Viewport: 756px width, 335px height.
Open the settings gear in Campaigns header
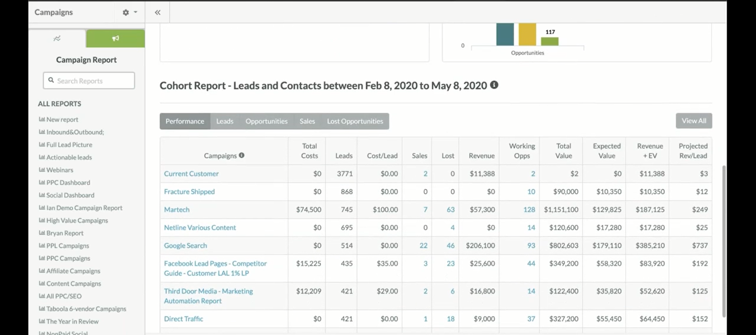pos(126,12)
